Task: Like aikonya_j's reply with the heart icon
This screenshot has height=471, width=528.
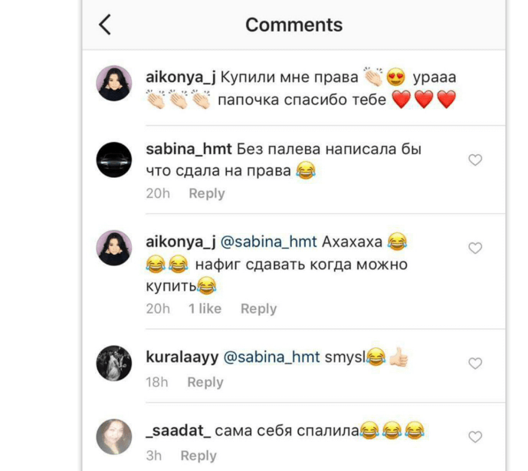Action: [x=475, y=248]
